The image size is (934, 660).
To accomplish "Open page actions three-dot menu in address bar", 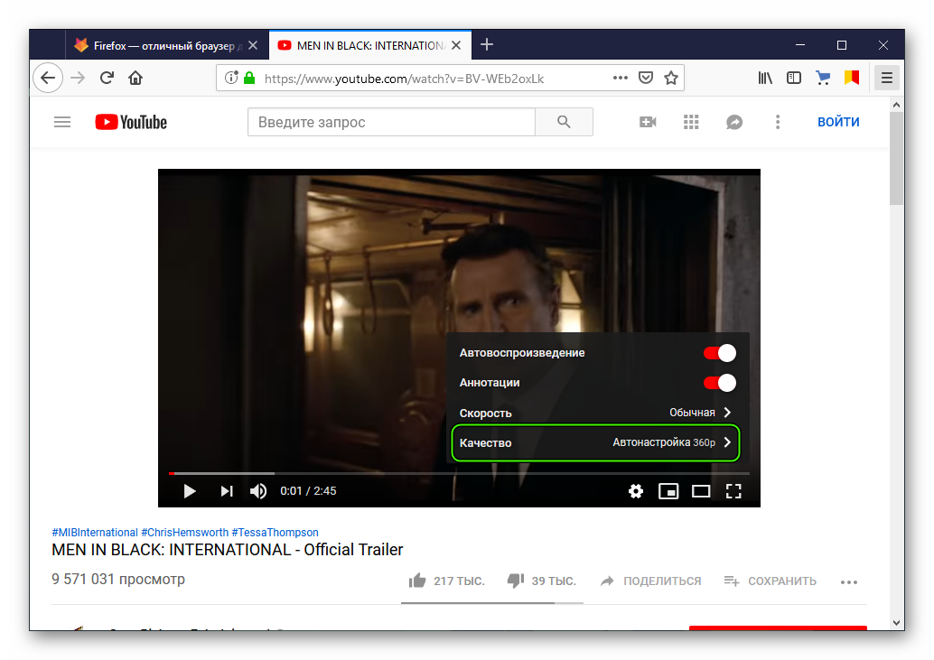I will (620, 78).
